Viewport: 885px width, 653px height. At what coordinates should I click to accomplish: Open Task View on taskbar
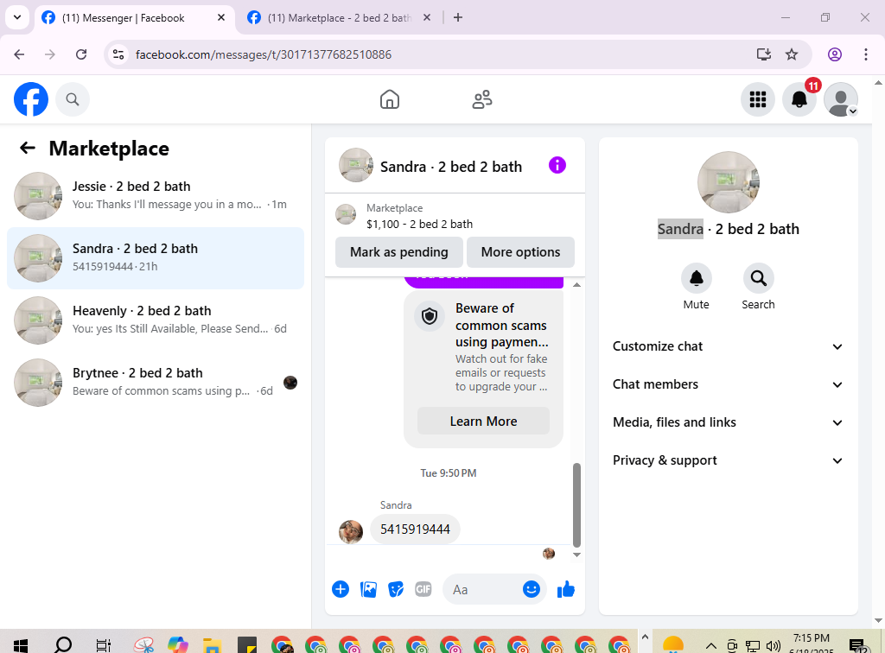[104, 644]
